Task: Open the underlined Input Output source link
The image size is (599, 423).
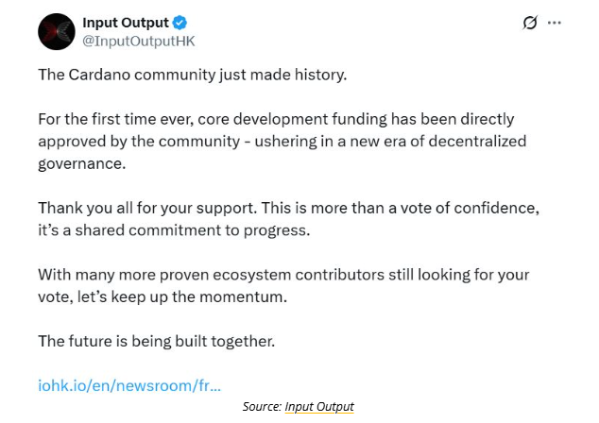Action: 319,406
